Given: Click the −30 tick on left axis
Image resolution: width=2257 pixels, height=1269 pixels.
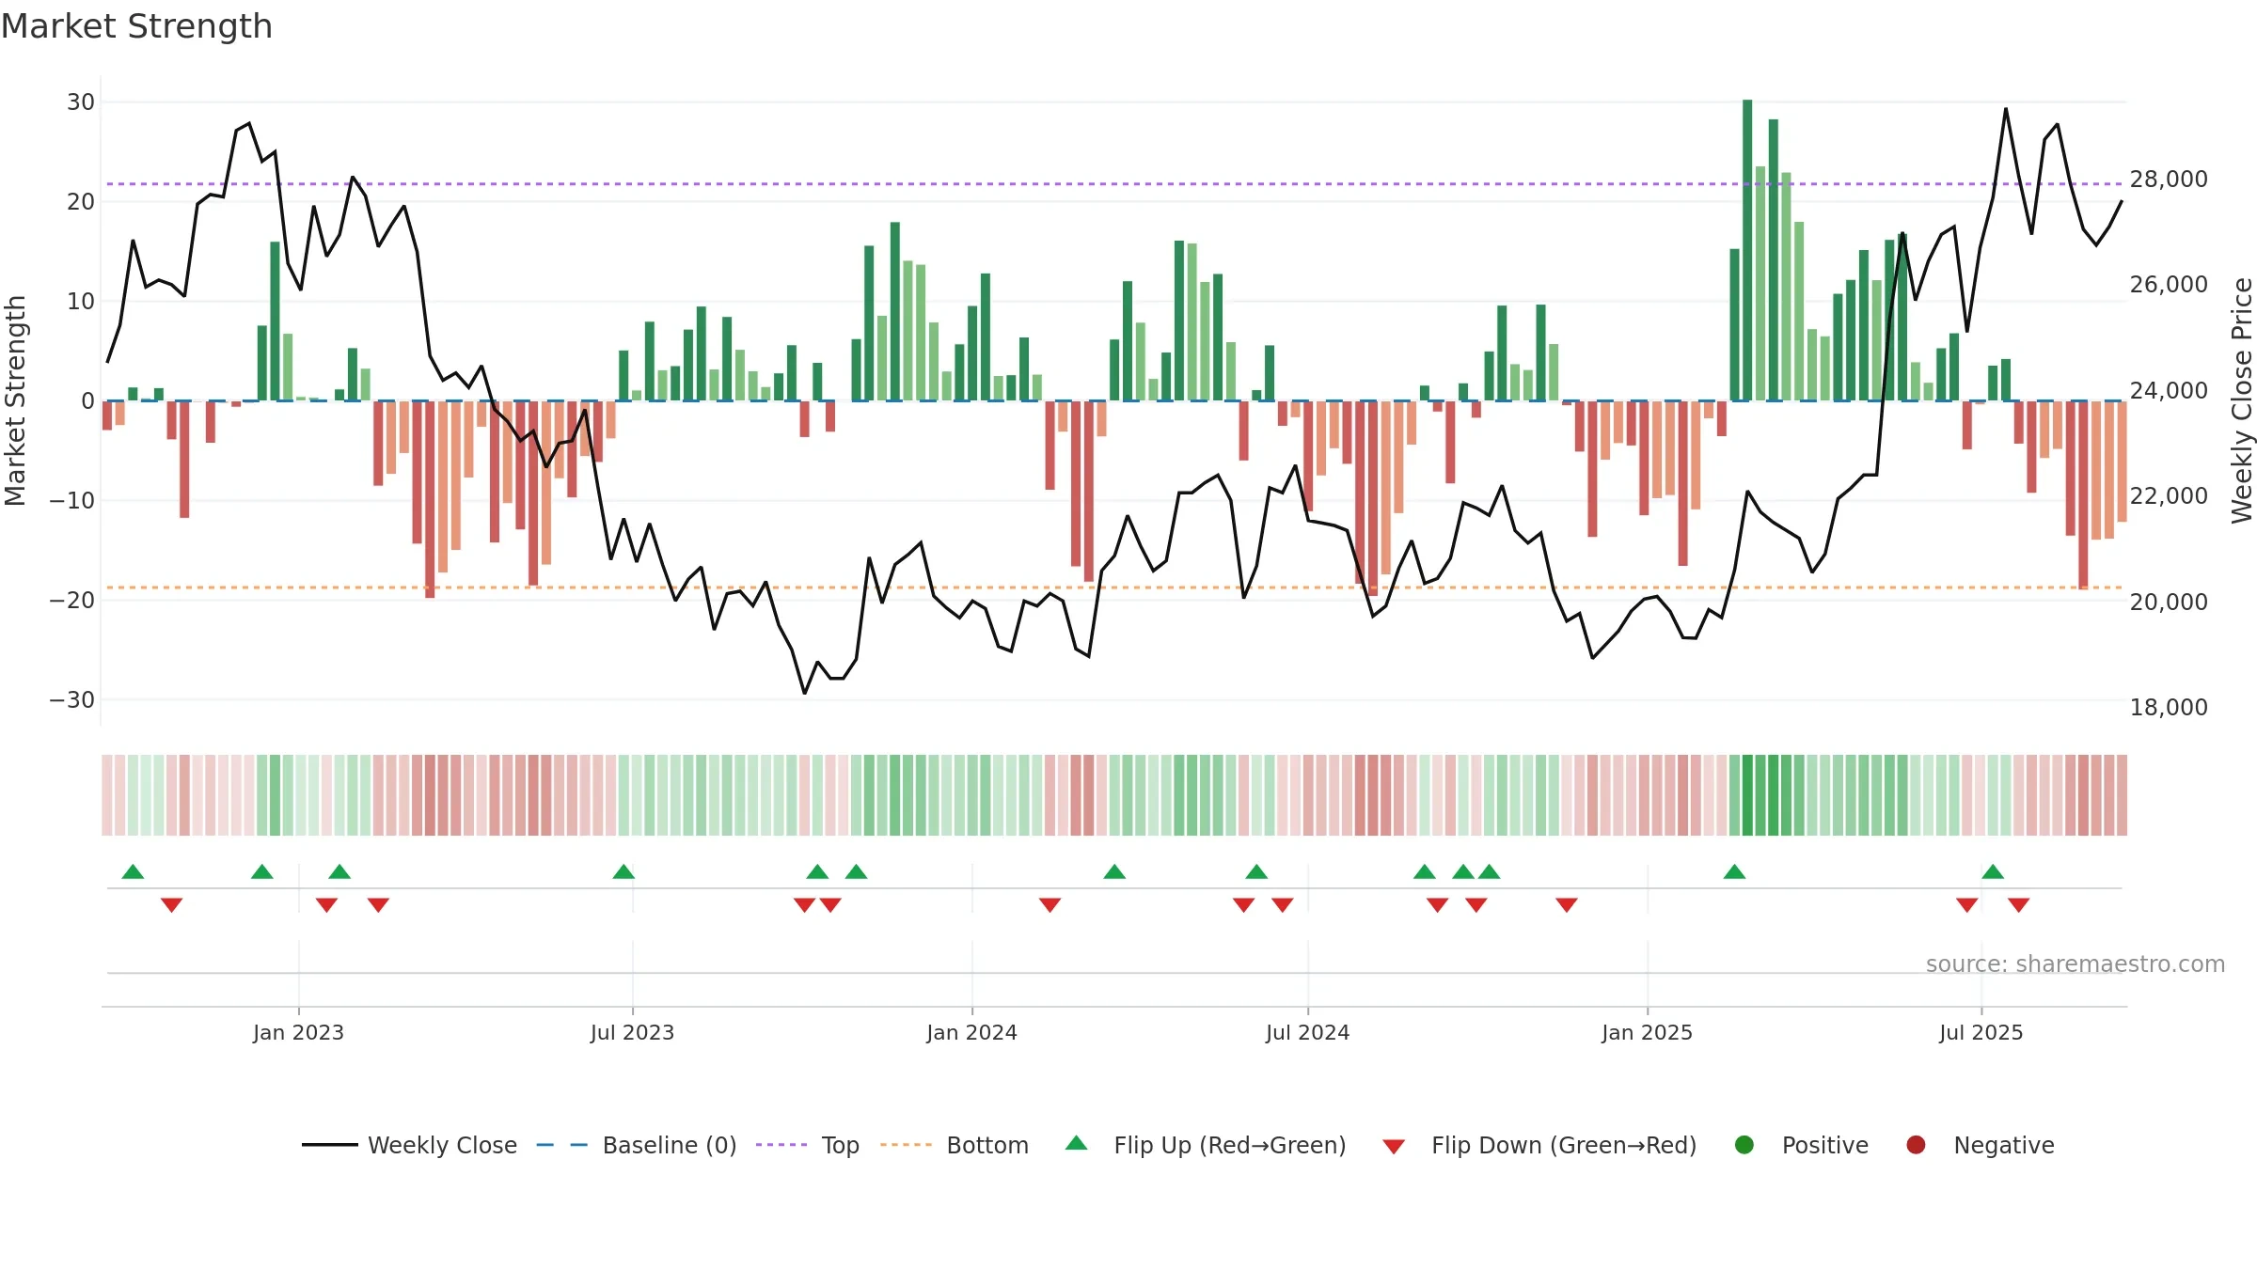Looking at the screenshot, I should pos(72,699).
